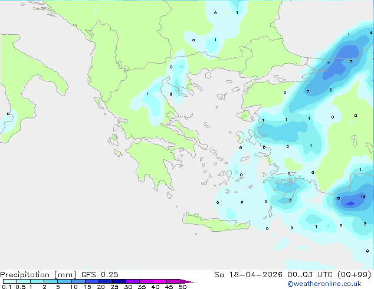Click the 25–30 mm navy legend swatch

[x=119, y=281]
